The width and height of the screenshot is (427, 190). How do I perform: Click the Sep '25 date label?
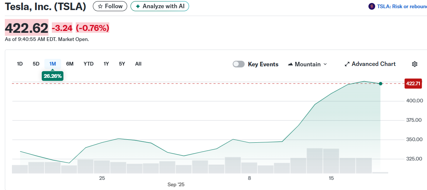click(x=176, y=184)
